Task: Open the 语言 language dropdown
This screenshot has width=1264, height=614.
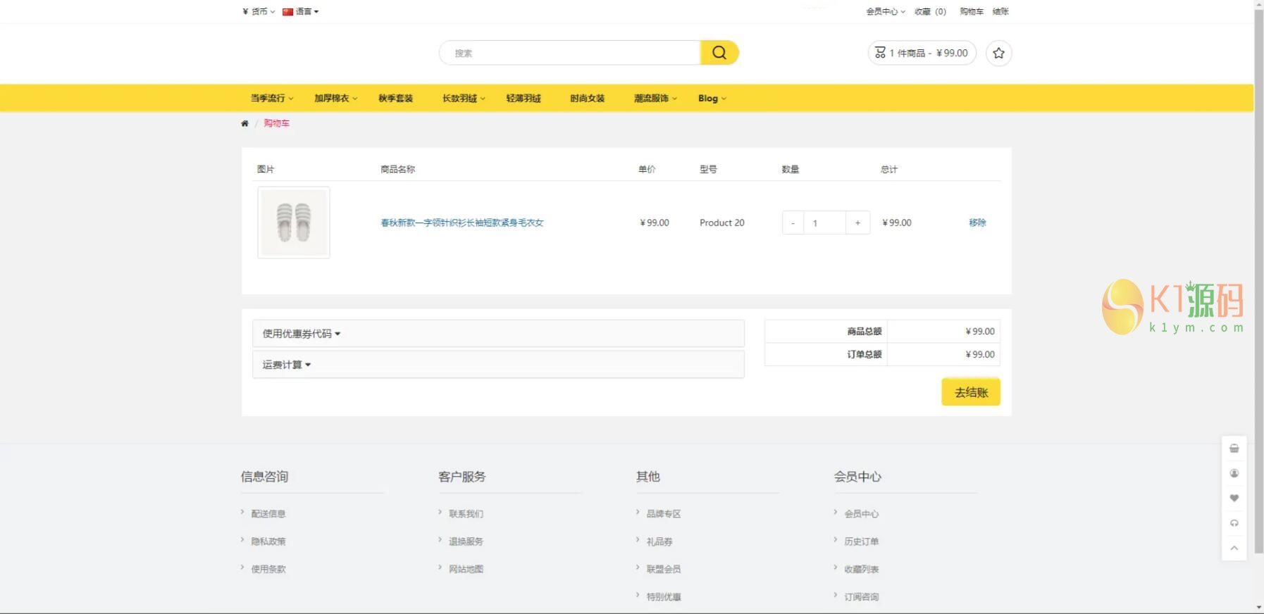Action: [301, 11]
